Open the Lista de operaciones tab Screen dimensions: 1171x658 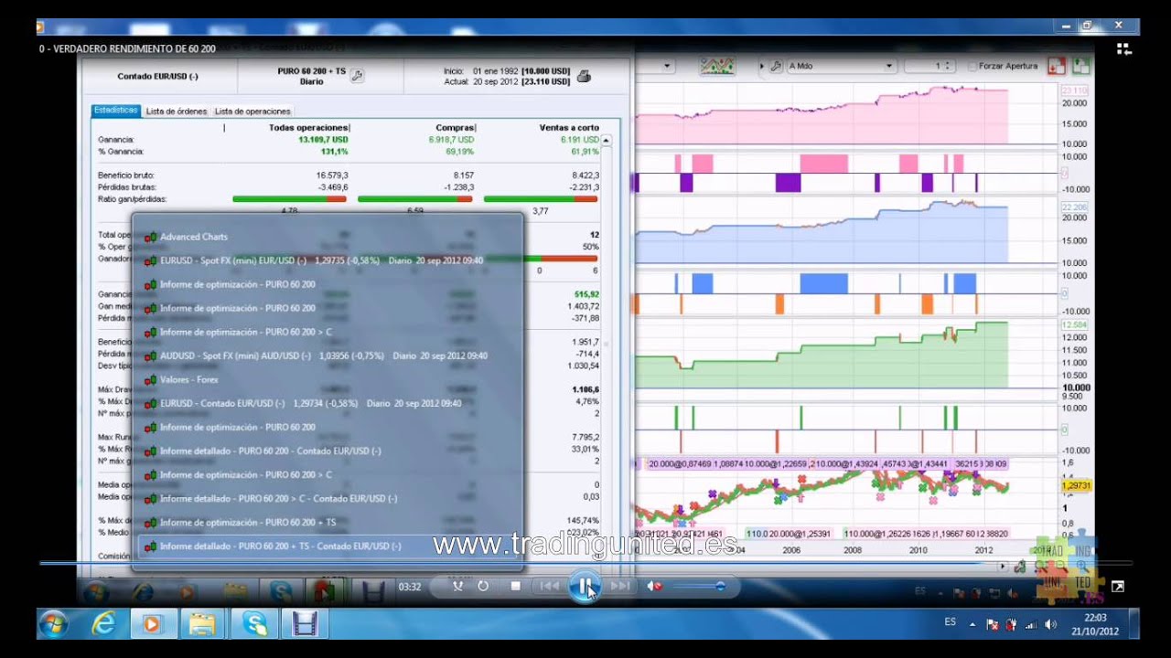252,111
